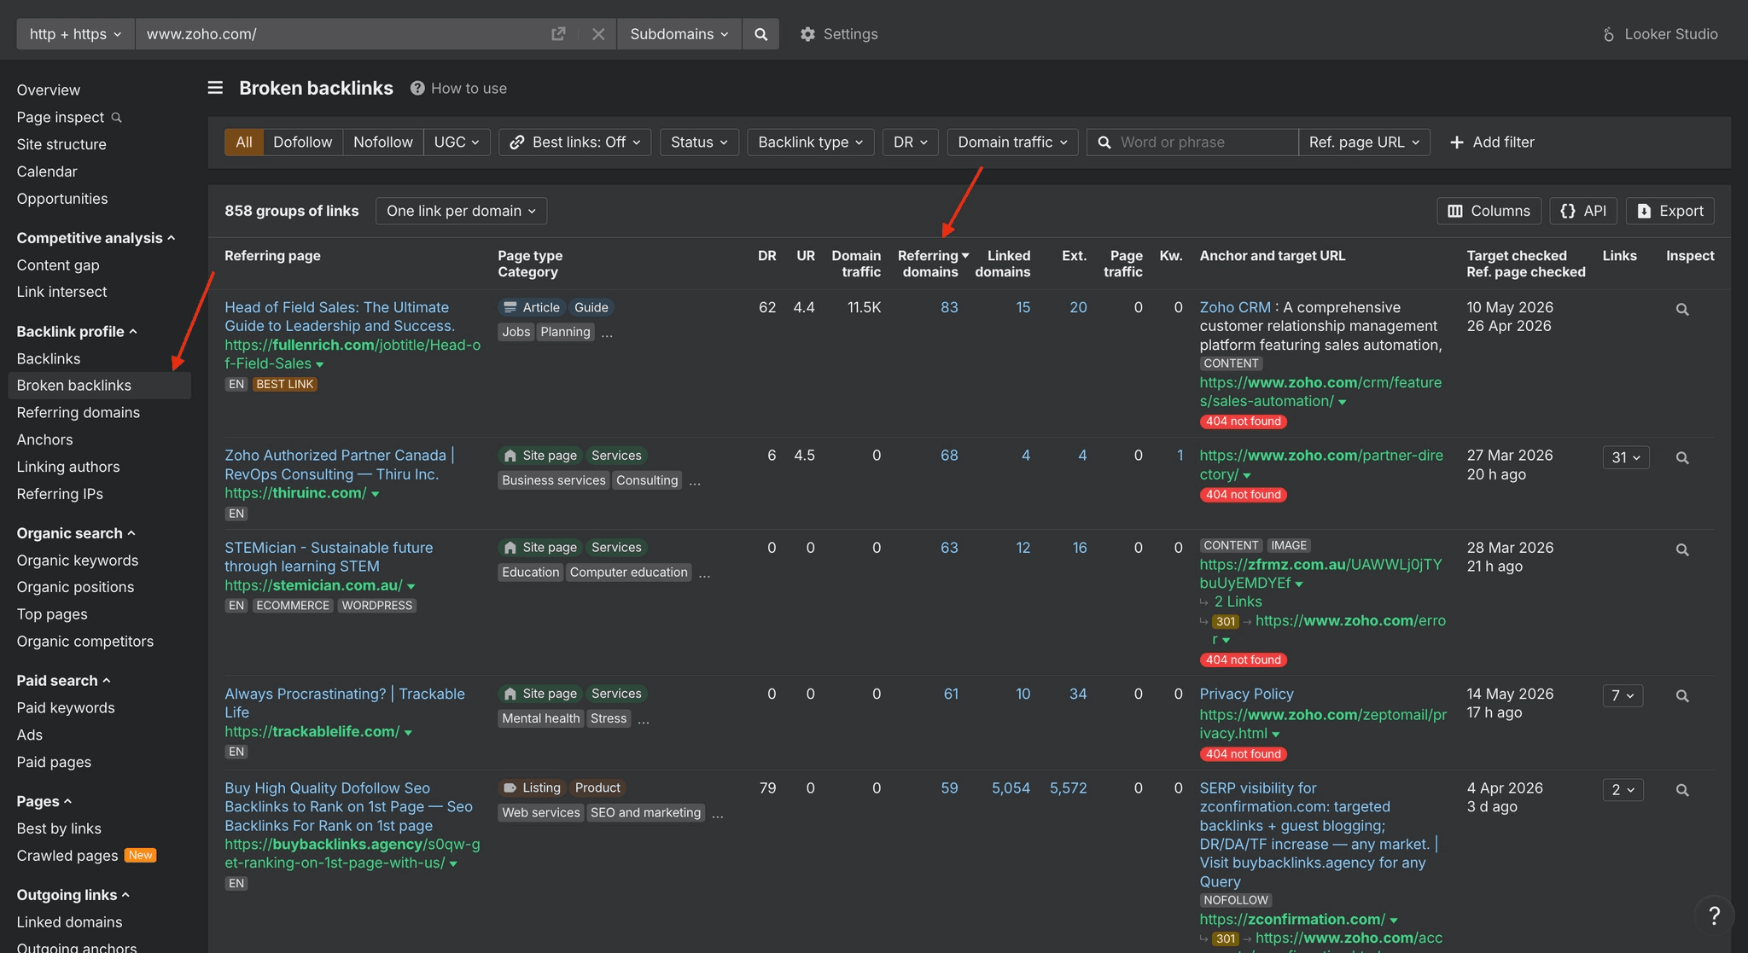Collapse the Backlink profile section

77,332
